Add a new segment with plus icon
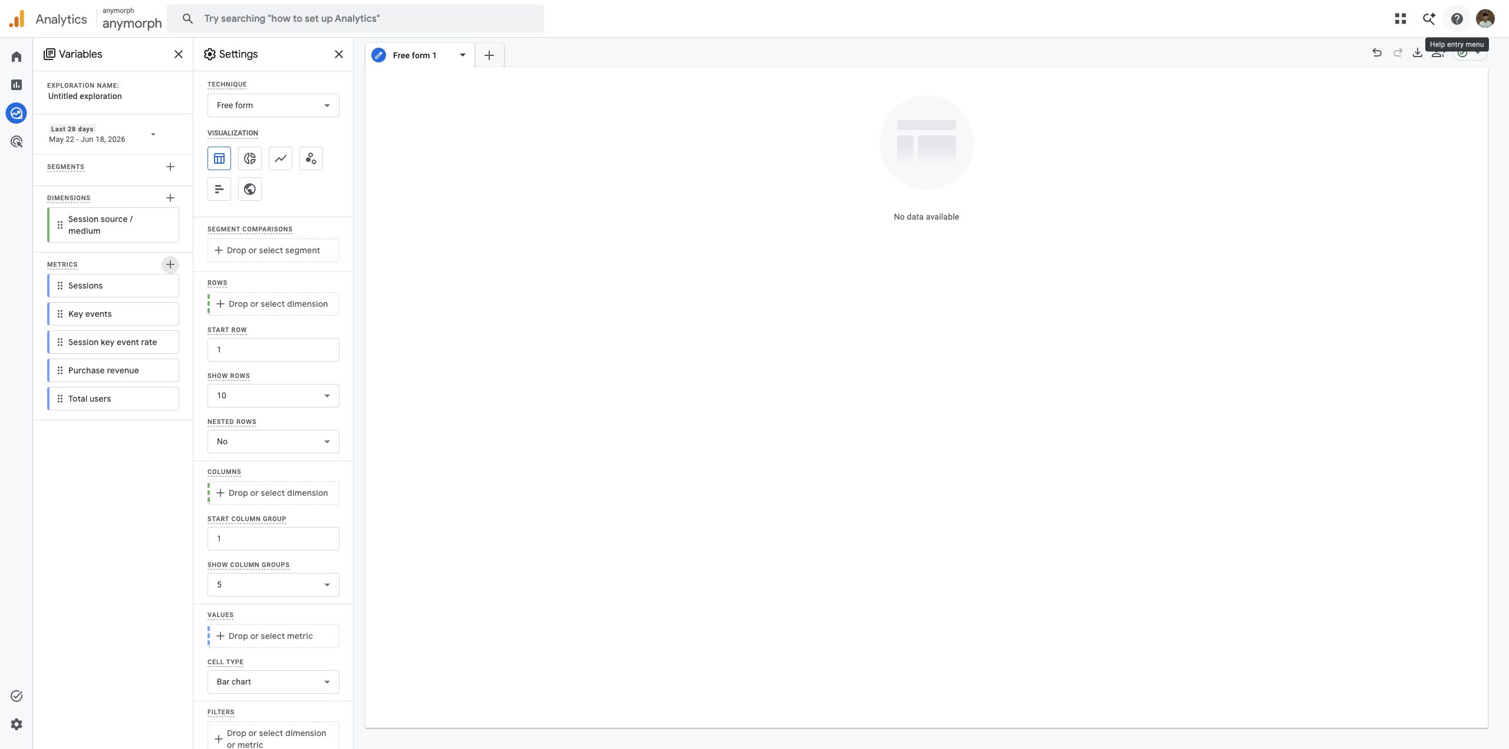The image size is (1509, 749). point(170,167)
